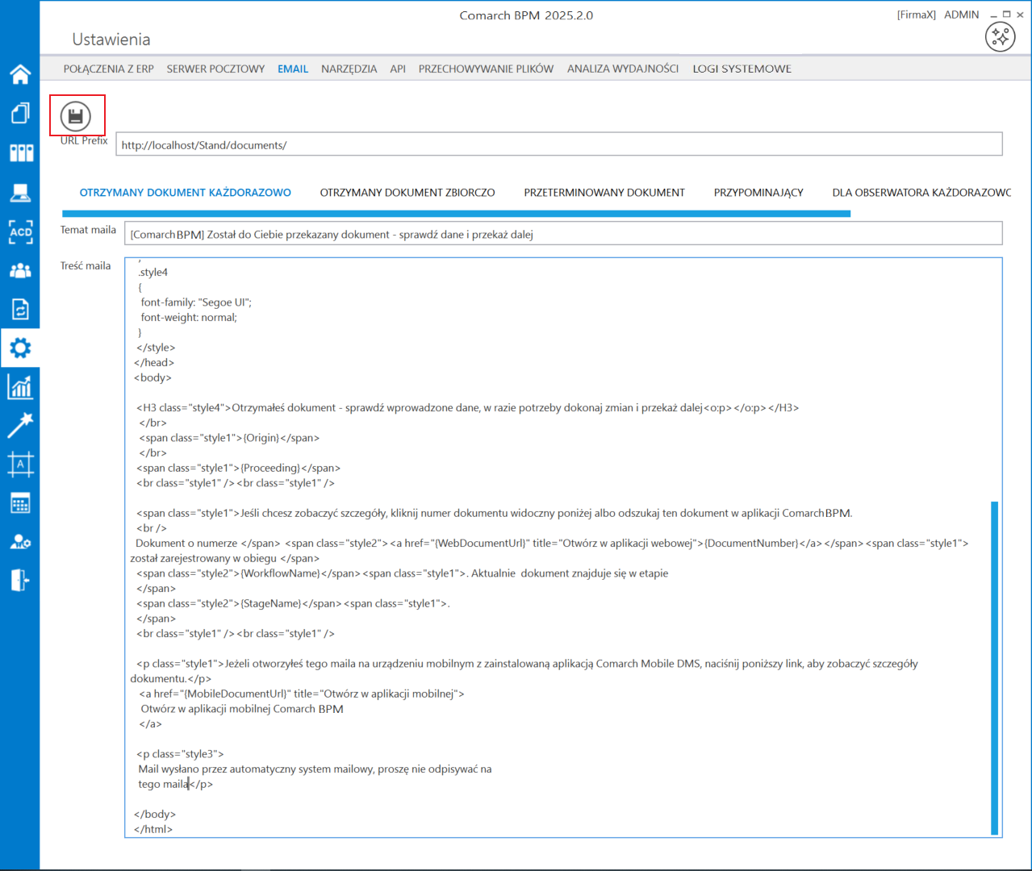This screenshot has height=871, width=1032.
Task: Click the "{StageName}" span line
Action: pyautogui.click(x=293, y=603)
